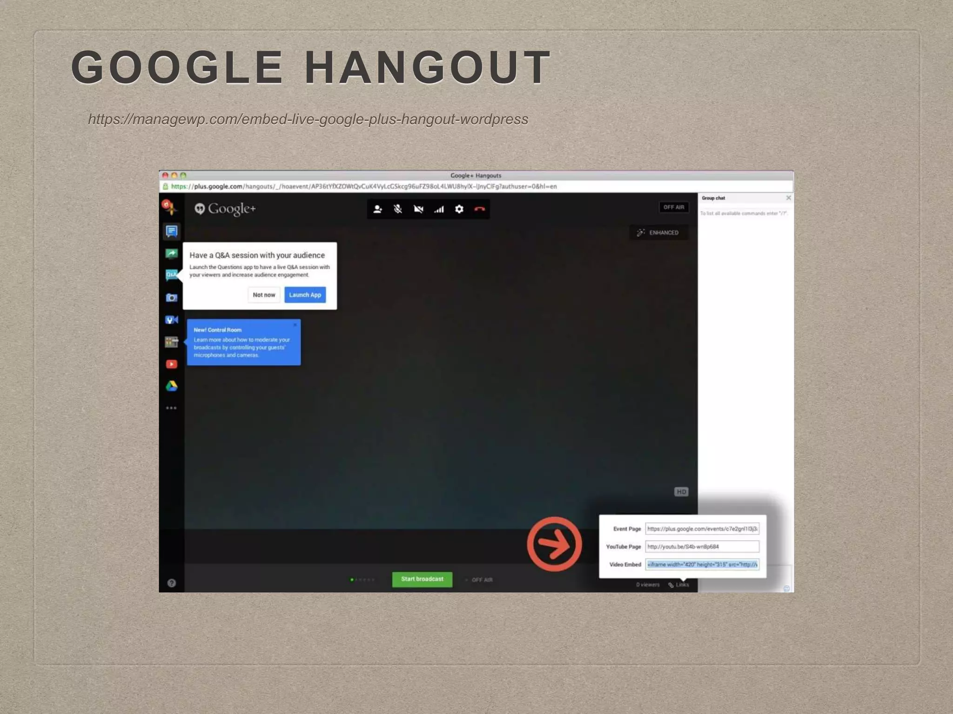
Task: Click the Video Embed code field
Action: click(702, 564)
